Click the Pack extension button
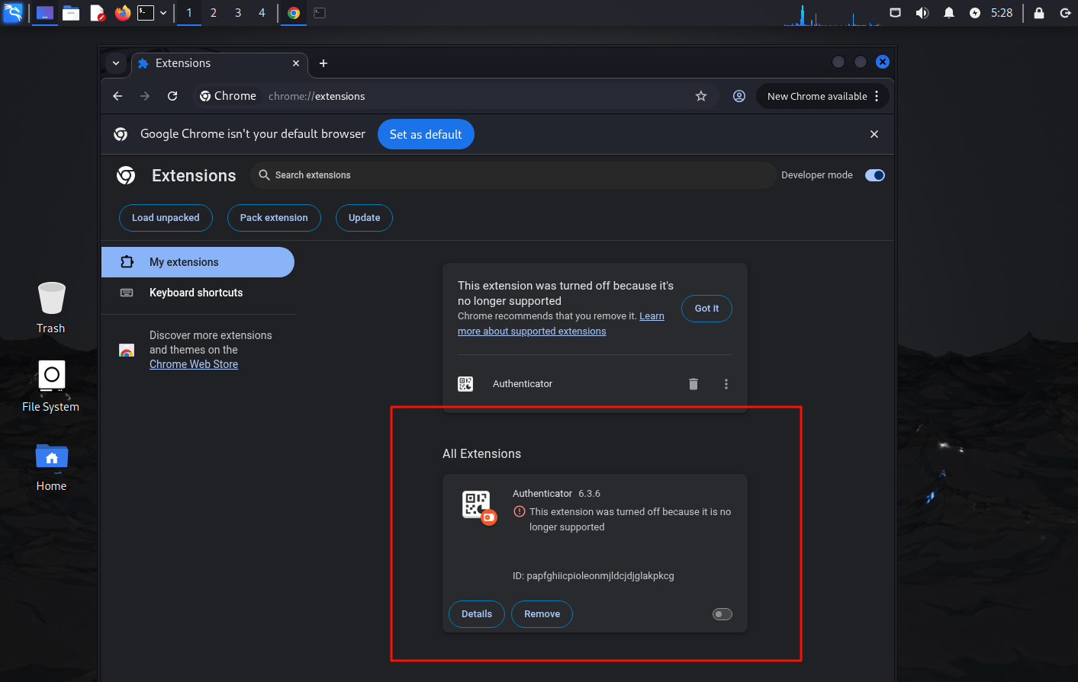 pos(274,218)
